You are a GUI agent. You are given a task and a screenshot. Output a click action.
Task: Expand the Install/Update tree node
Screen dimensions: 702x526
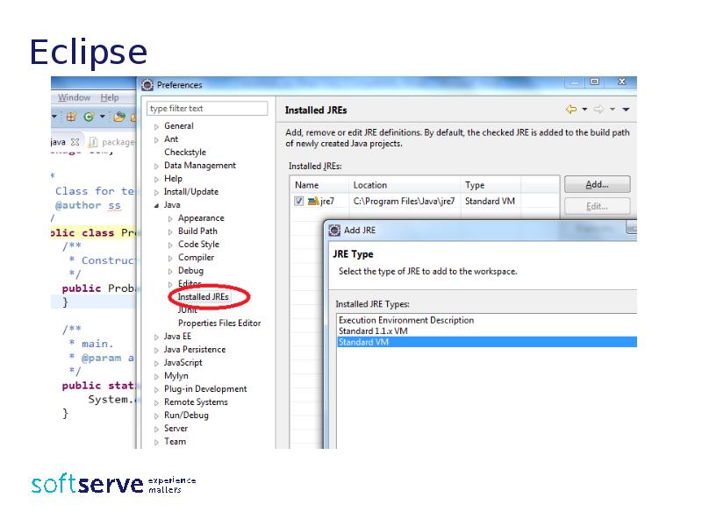tap(156, 193)
